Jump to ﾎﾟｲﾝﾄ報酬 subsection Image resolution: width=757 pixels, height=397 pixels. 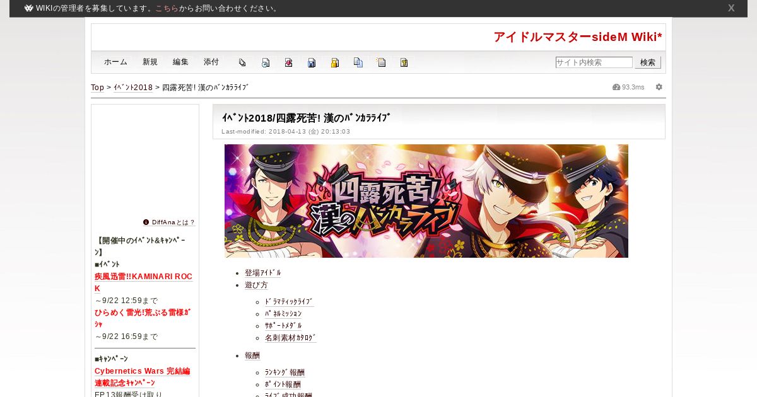(x=283, y=384)
